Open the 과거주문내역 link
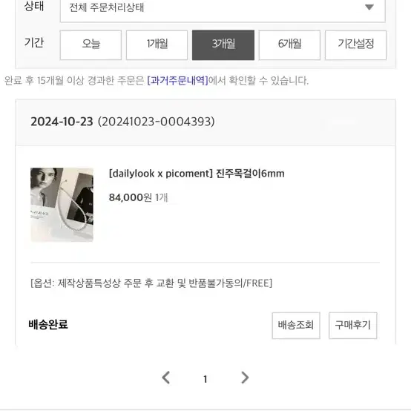The height and width of the screenshot is (411, 411). (178, 80)
